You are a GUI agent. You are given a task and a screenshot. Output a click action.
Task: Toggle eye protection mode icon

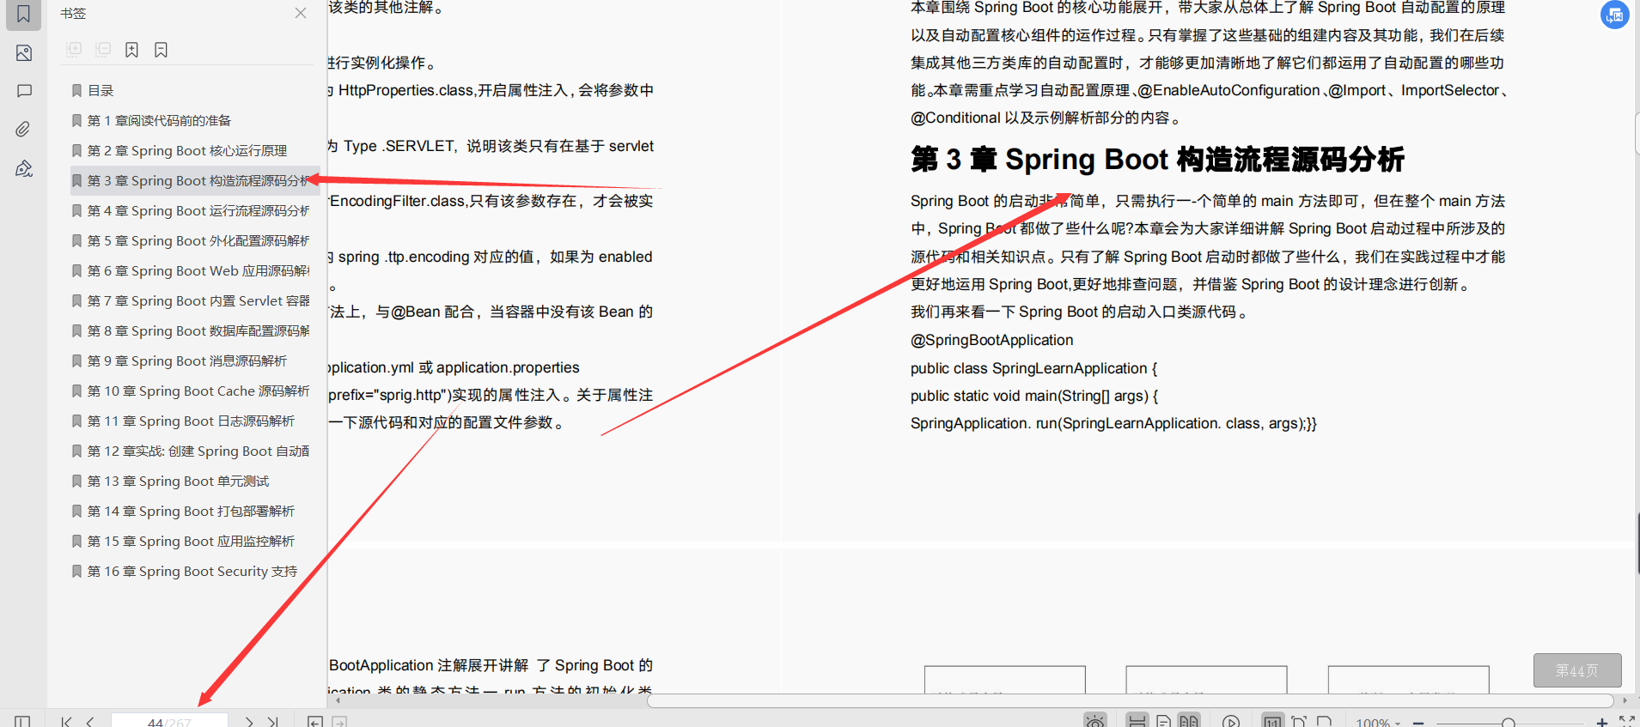(1095, 721)
